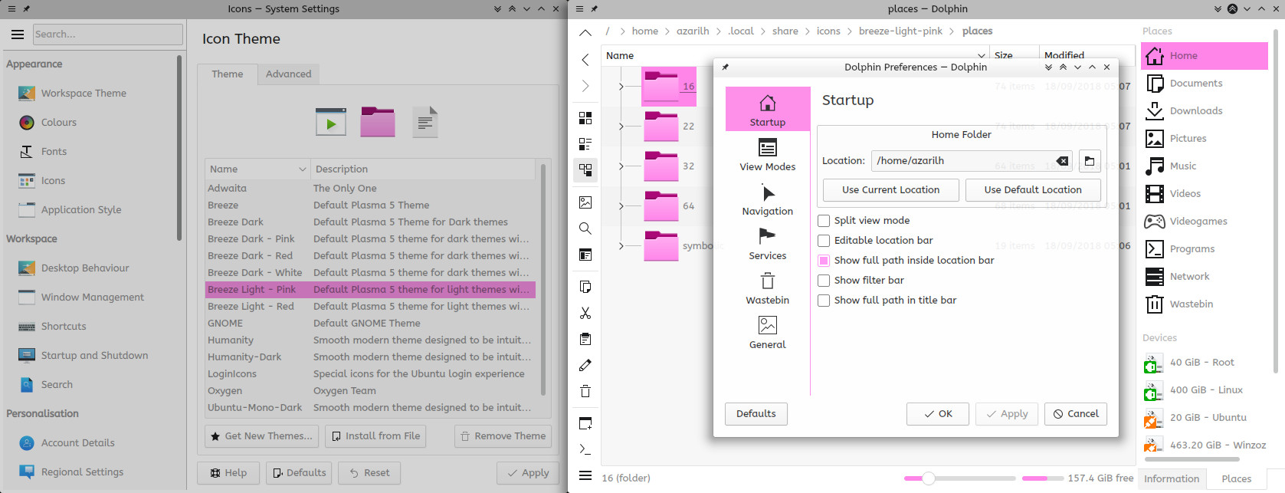This screenshot has height=493, width=1285.
Task: Click the delete bin icon in Dolphin toolbar
Action: (585, 391)
